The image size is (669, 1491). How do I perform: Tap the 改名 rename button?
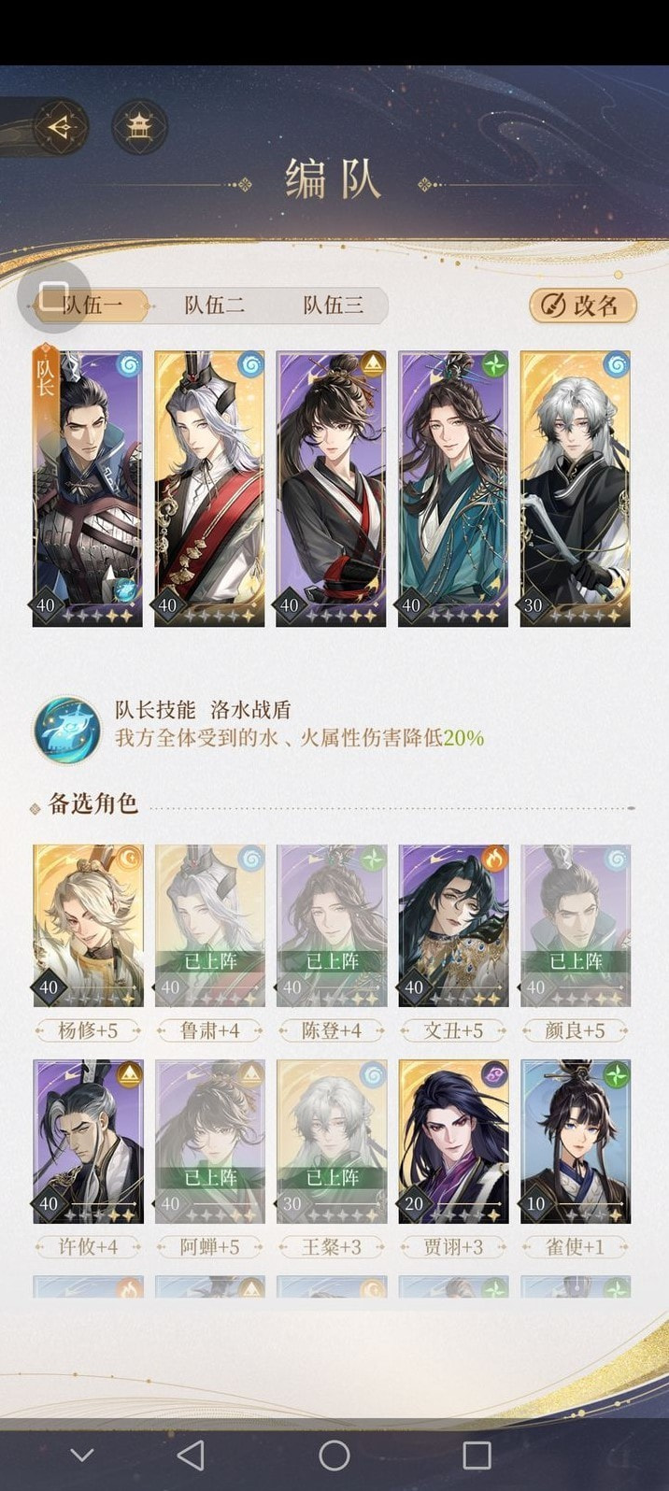[583, 305]
